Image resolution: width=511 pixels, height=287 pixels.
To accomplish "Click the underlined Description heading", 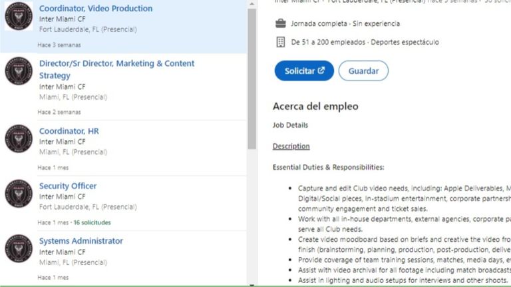I will 291,146.
